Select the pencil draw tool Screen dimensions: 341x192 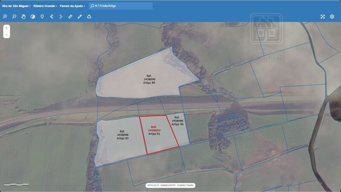80,17
